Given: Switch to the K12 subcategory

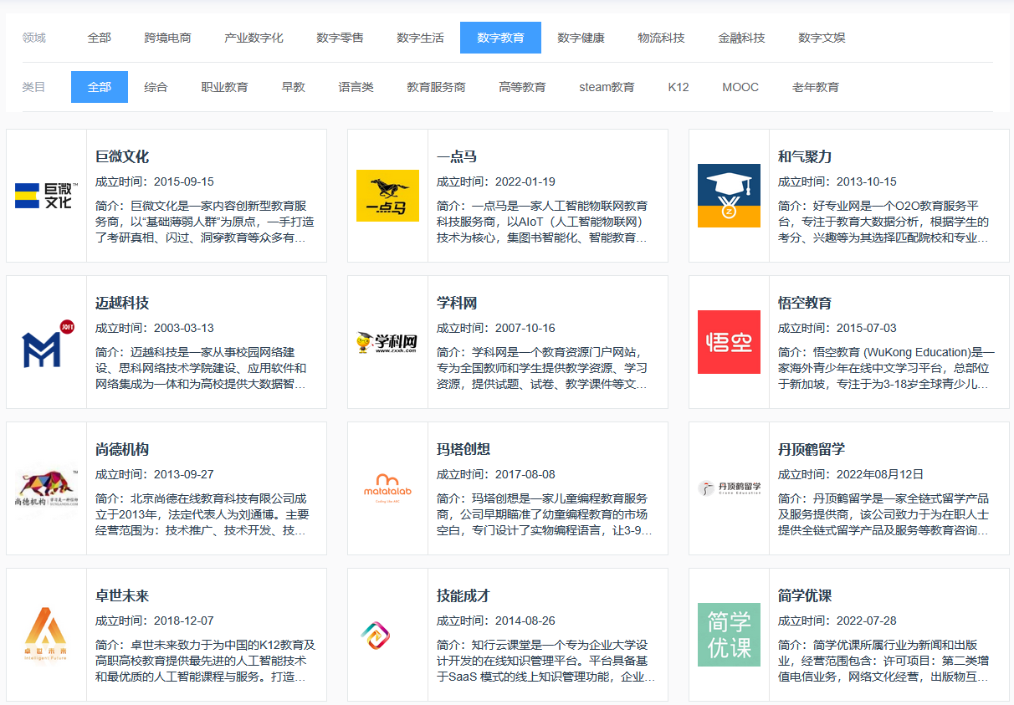Looking at the screenshot, I should click(678, 86).
